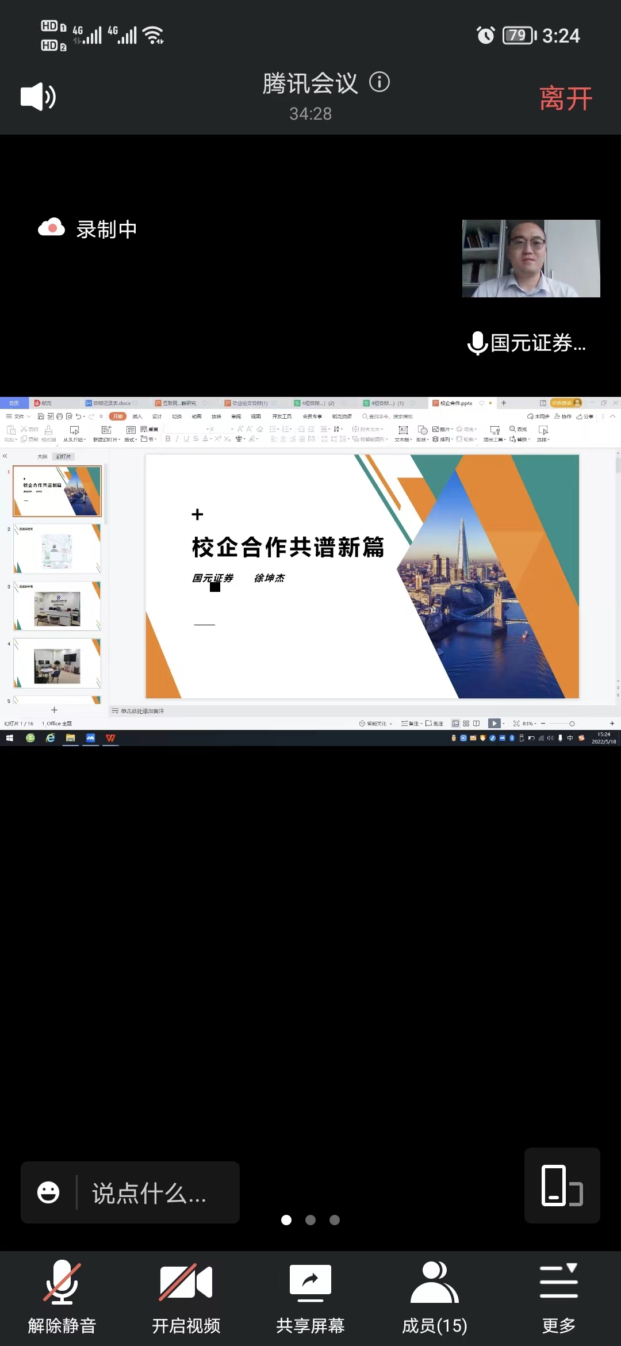Click the print icon in quick access bar

click(x=60, y=416)
